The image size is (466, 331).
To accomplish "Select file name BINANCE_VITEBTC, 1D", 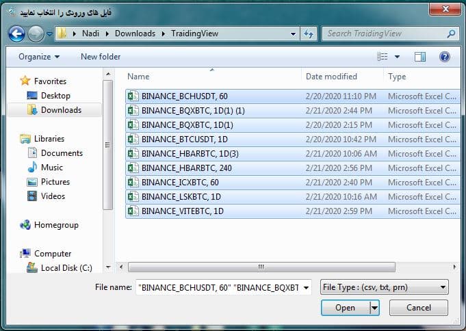I will 183,211.
